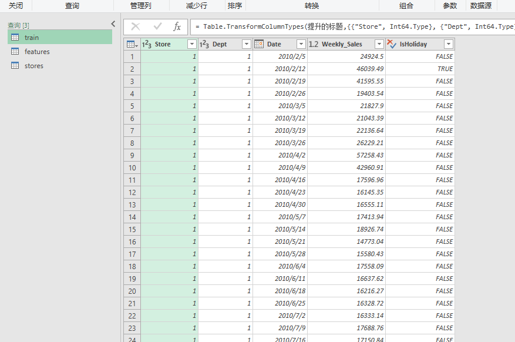Image resolution: width=515 pixels, height=342 pixels.
Task: Select the train query
Action: [x=60, y=37]
